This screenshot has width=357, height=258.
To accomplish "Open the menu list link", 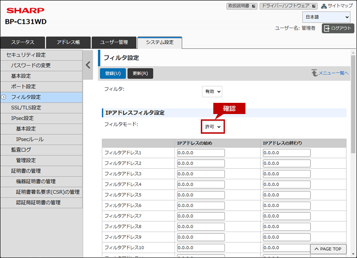I will pos(330,73).
